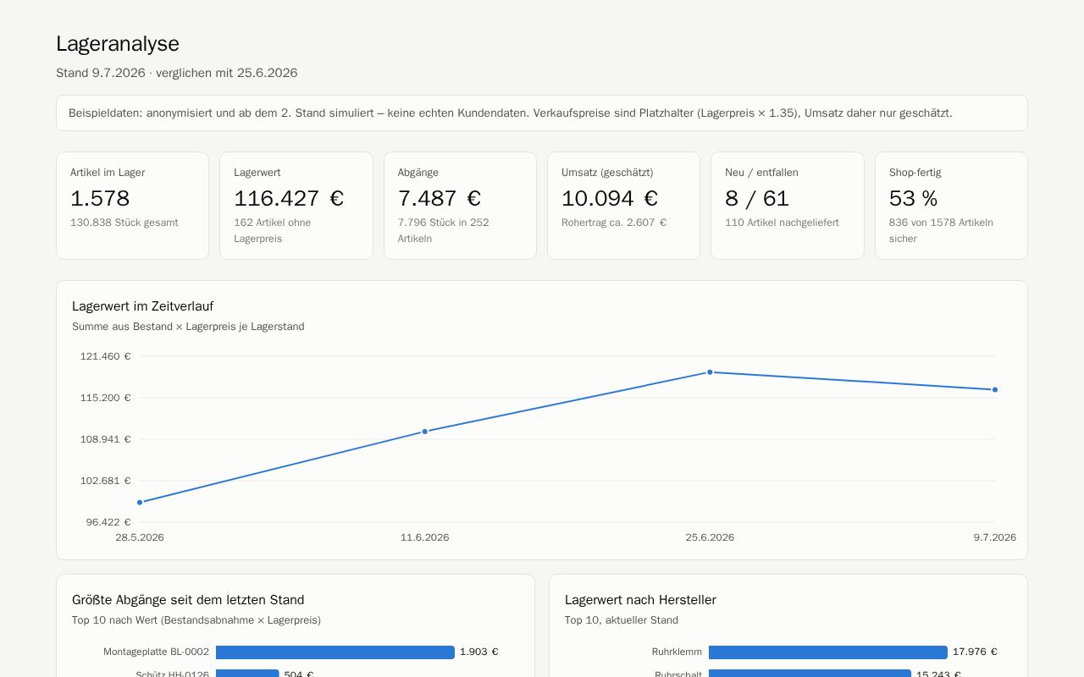Screen dimensions: 1084x677
Task: Click the 108.941 € axis label
Action: [x=106, y=439]
